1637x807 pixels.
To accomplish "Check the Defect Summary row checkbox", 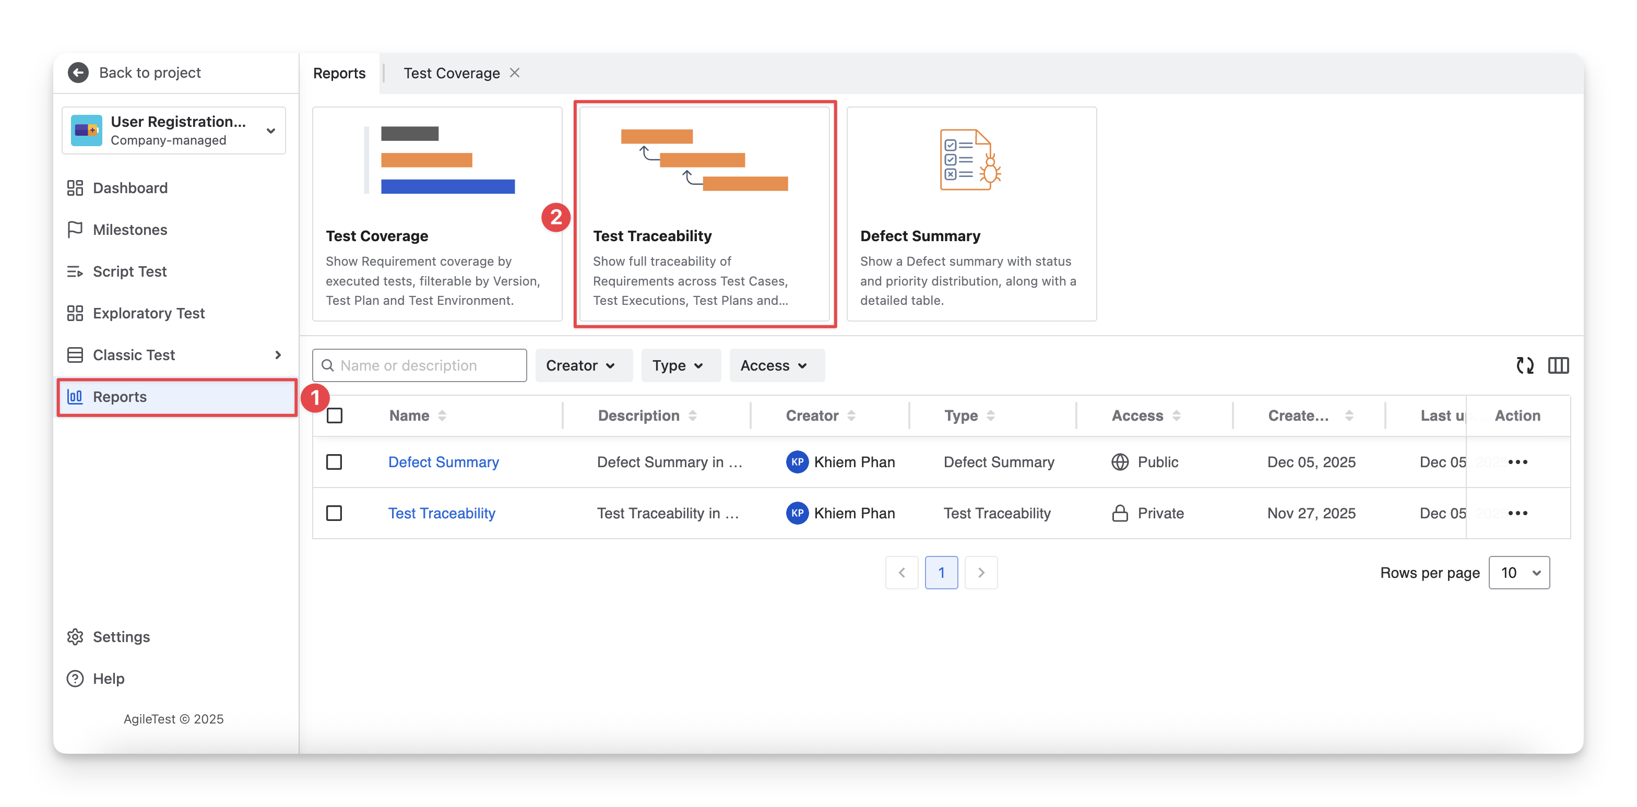I will (334, 462).
